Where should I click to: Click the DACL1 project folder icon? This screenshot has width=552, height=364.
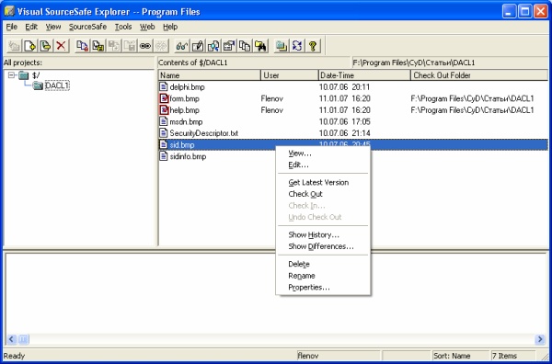pos(38,85)
